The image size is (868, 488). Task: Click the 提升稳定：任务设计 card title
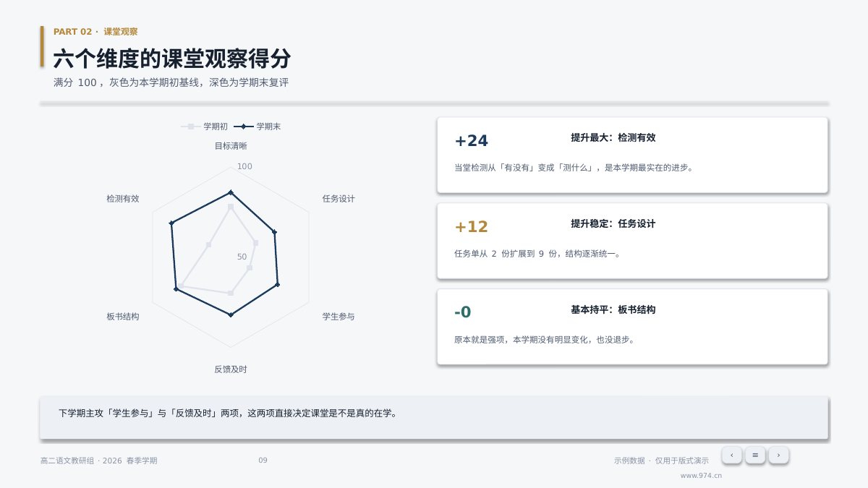click(x=613, y=223)
